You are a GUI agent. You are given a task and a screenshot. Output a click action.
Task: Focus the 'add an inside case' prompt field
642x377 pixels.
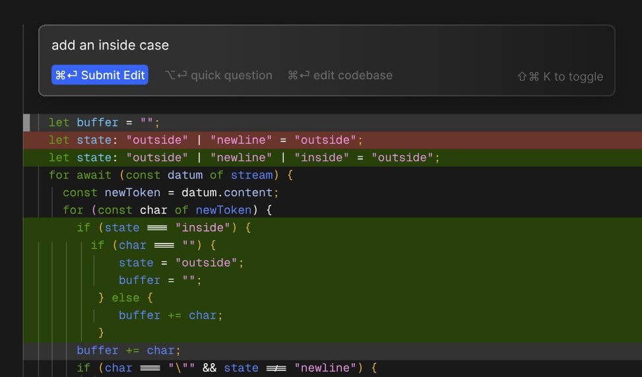pos(110,45)
